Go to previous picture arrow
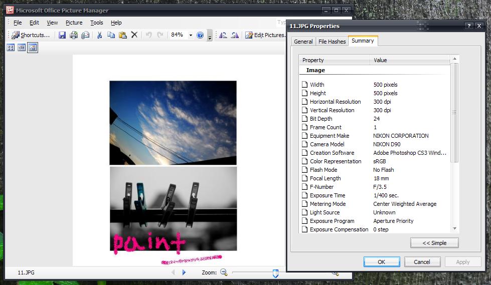The height and width of the screenshot is (285, 491). tap(173, 272)
